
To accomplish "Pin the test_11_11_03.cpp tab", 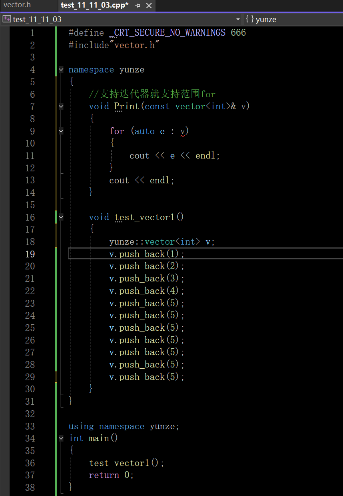I will click(x=138, y=6).
